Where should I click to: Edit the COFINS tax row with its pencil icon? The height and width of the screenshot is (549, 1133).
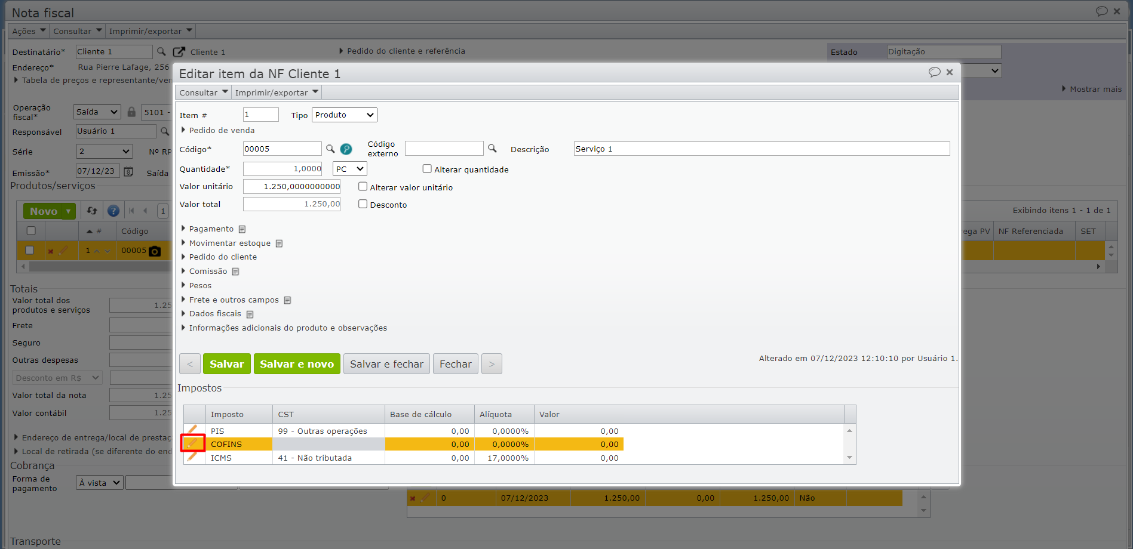click(x=192, y=443)
